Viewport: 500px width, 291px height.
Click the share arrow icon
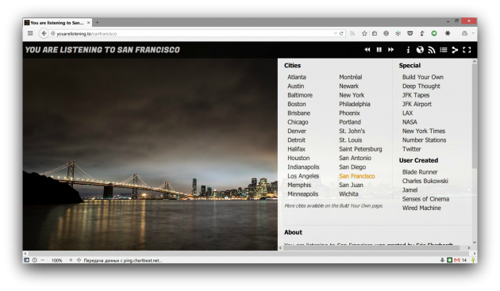[x=455, y=50]
